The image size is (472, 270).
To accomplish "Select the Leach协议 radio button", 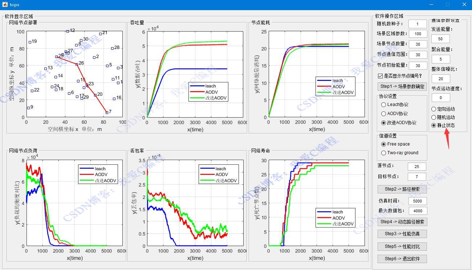I will tap(383, 105).
